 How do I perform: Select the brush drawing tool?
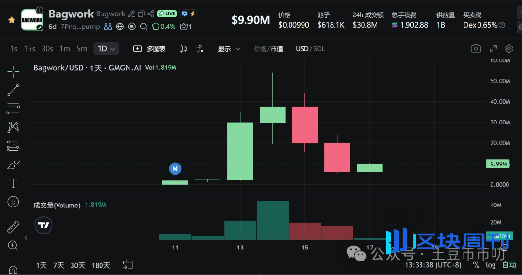pos(14,165)
